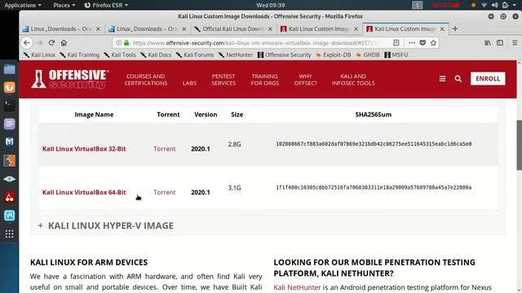Show site information icon in address bar

pyautogui.click(x=118, y=43)
